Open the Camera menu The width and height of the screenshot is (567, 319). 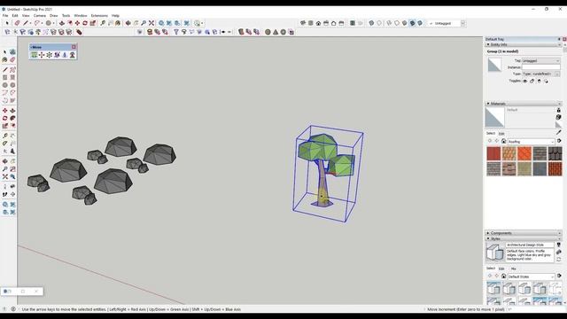pyautogui.click(x=39, y=16)
